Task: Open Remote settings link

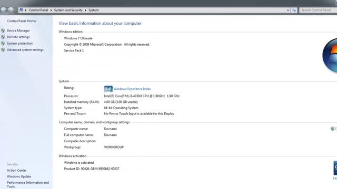Action: tap(18, 37)
